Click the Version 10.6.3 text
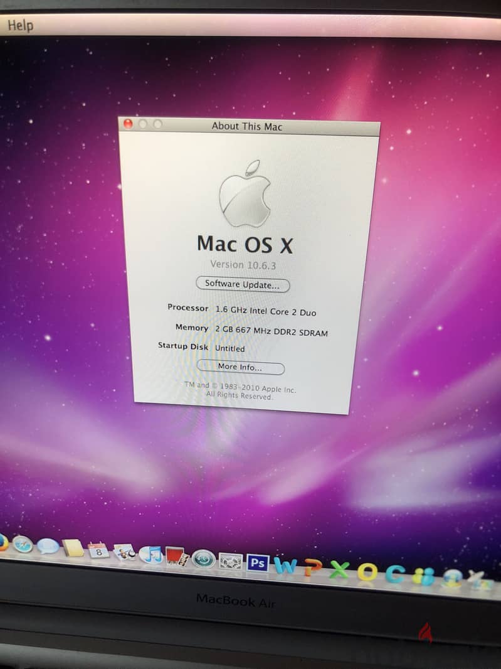Image resolution: width=501 pixels, height=669 pixels. click(243, 265)
